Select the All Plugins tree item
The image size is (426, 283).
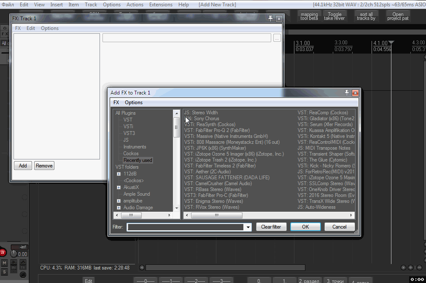126,113
